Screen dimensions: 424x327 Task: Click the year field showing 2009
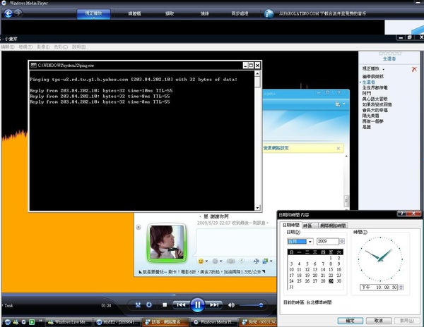tap(328, 241)
